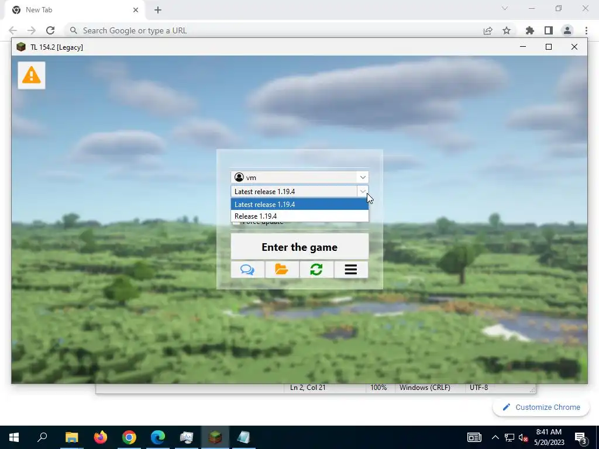Click Chrome reload page icon
The width and height of the screenshot is (599, 449).
point(50,30)
